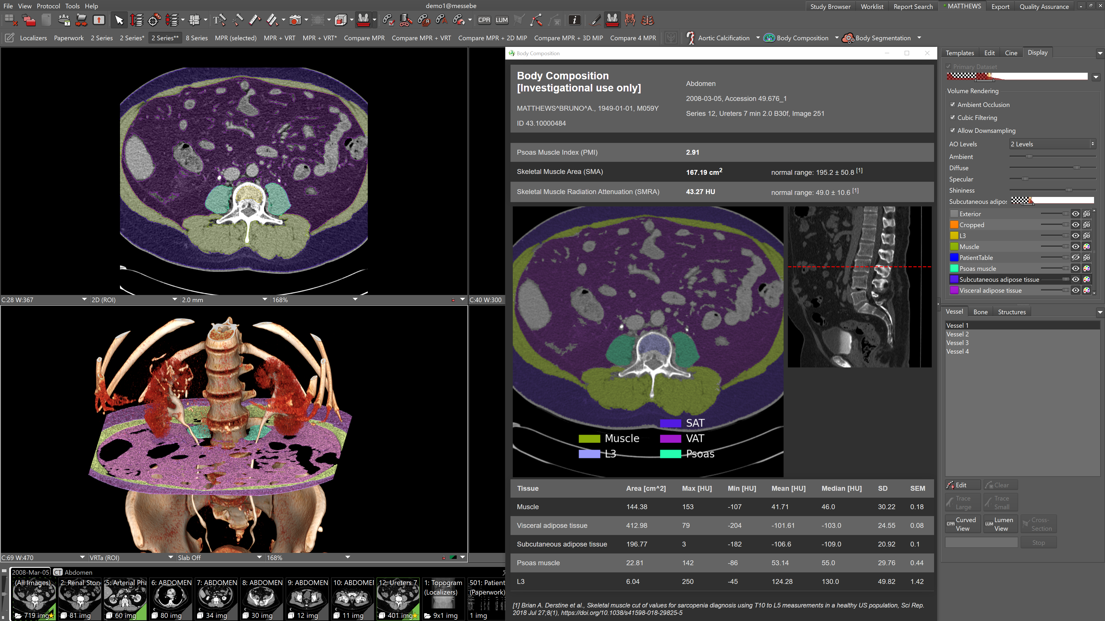The width and height of the screenshot is (1105, 621).
Task: Hide the Subcutaneous adipose tissue structure
Action: (x=1075, y=279)
